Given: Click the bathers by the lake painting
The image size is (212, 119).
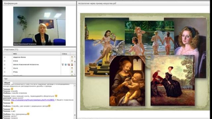Looking at the screenshot, I should [149, 38].
